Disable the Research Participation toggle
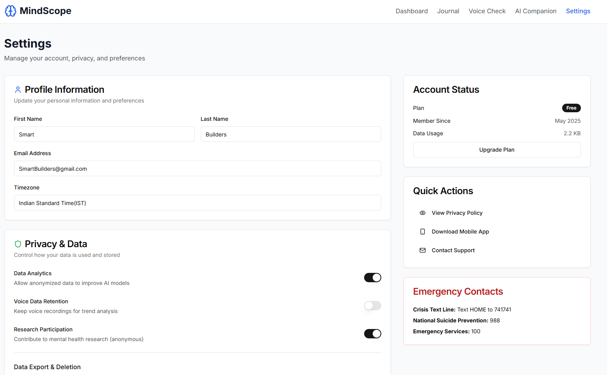 [x=373, y=334]
